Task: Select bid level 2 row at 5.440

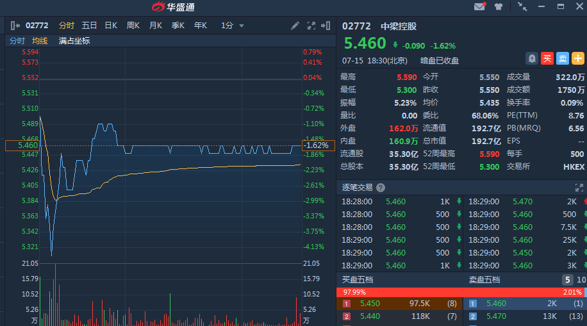Action: point(400,316)
